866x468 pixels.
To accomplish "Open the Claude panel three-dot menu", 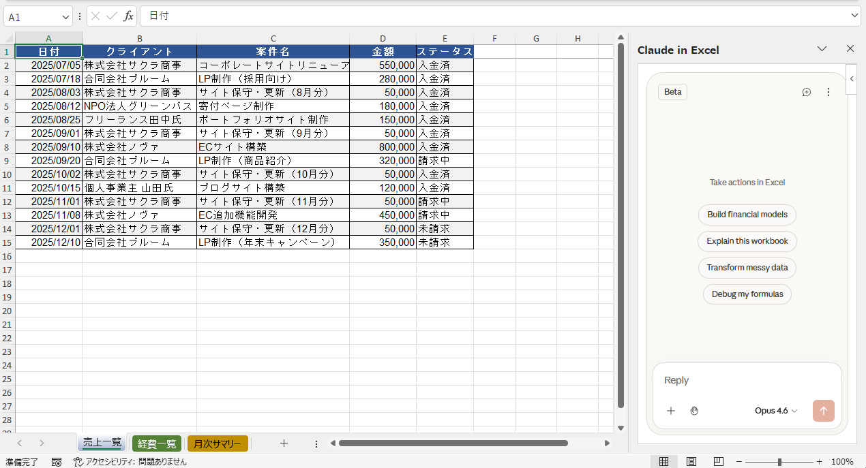I will point(828,92).
